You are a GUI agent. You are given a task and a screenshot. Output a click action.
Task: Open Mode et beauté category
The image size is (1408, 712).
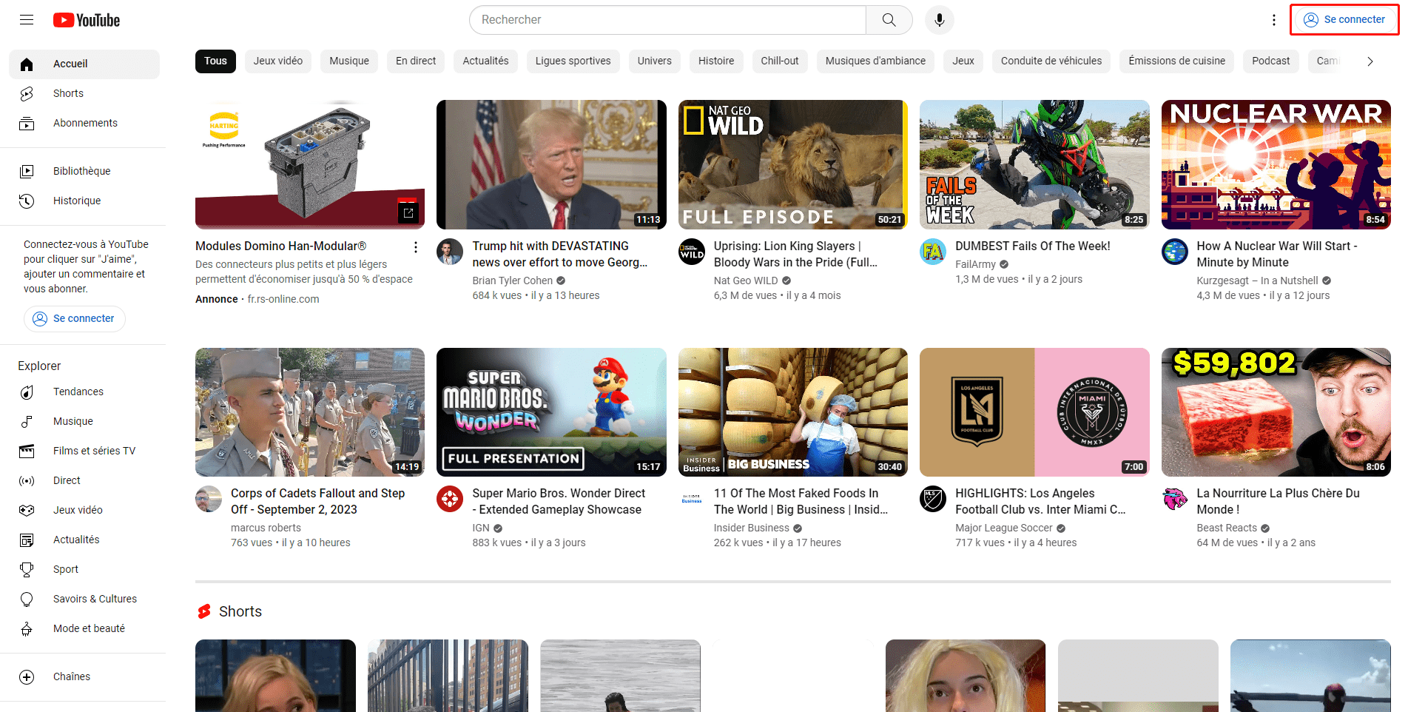(84, 629)
